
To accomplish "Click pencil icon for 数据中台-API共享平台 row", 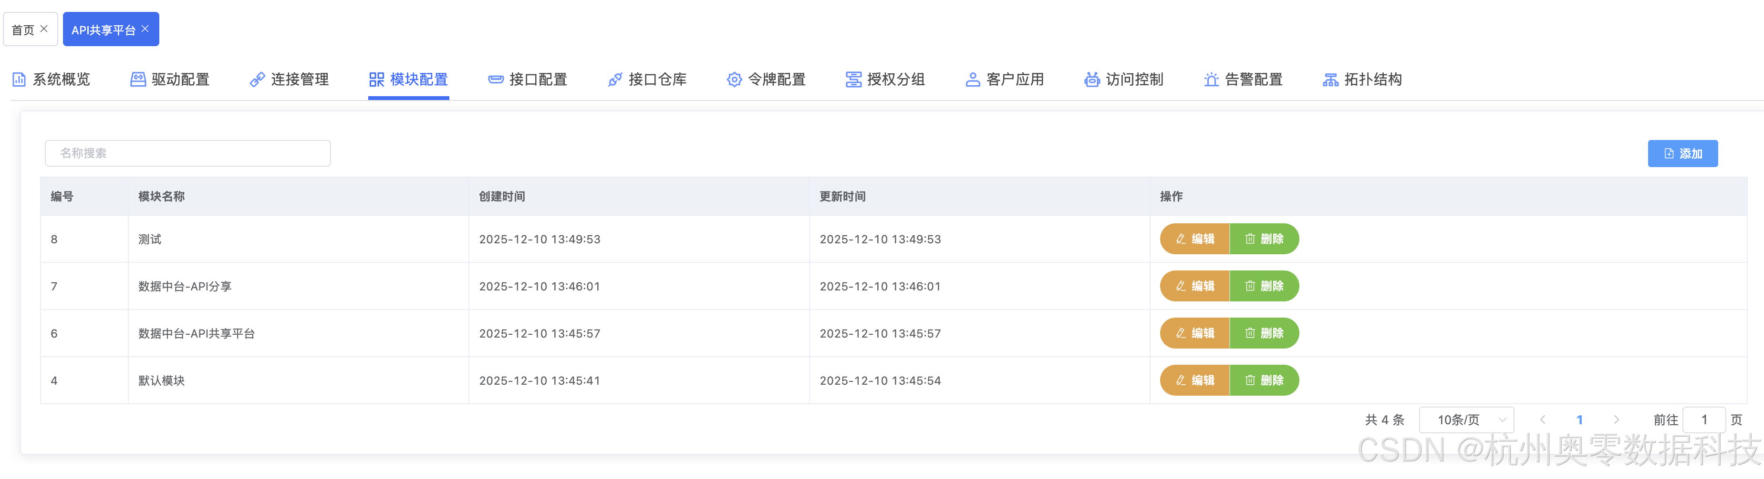I will pos(1181,333).
